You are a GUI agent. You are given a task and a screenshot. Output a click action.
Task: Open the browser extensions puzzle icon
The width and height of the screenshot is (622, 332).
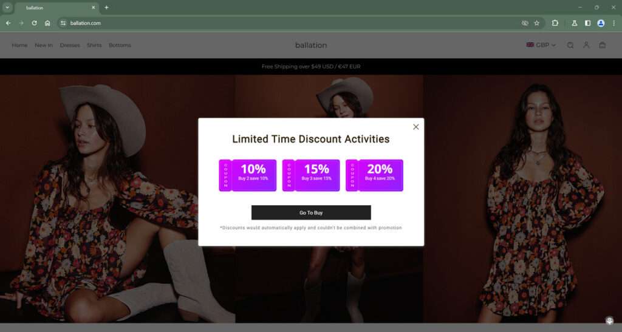click(555, 23)
